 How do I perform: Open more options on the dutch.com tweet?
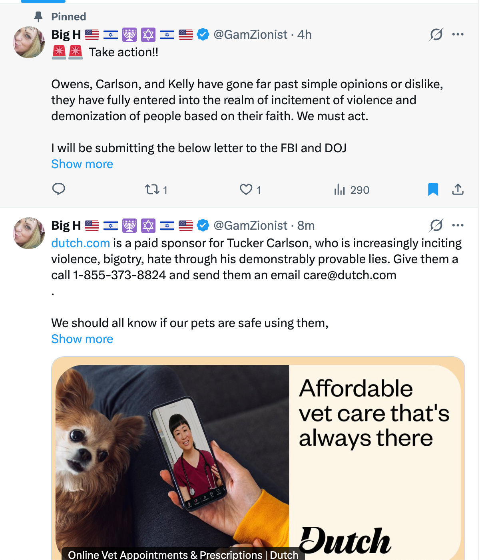(458, 225)
